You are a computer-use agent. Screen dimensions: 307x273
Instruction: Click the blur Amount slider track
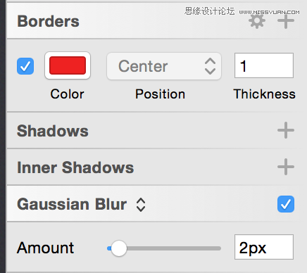[164, 248]
